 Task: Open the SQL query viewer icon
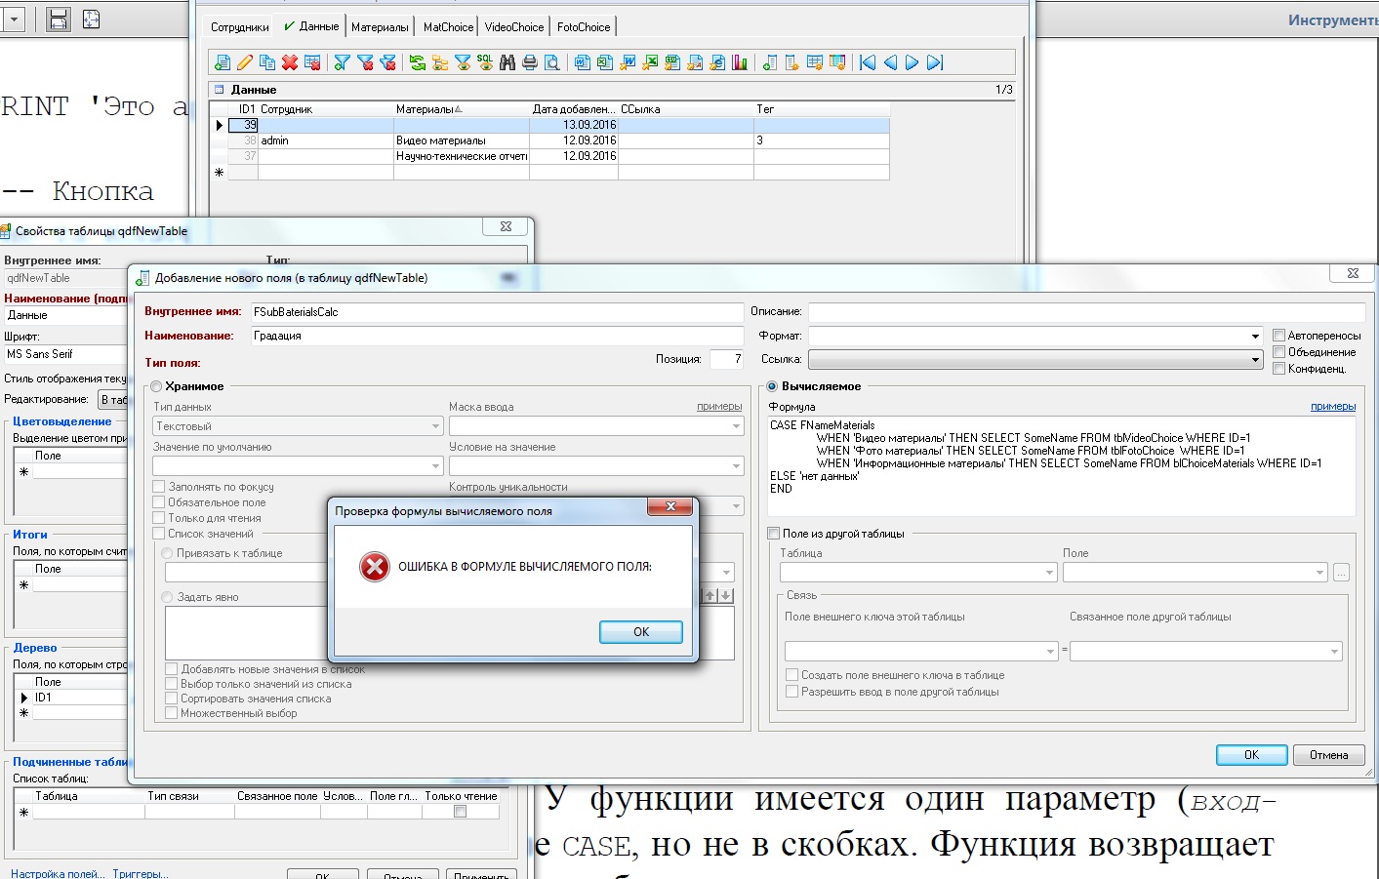click(485, 62)
